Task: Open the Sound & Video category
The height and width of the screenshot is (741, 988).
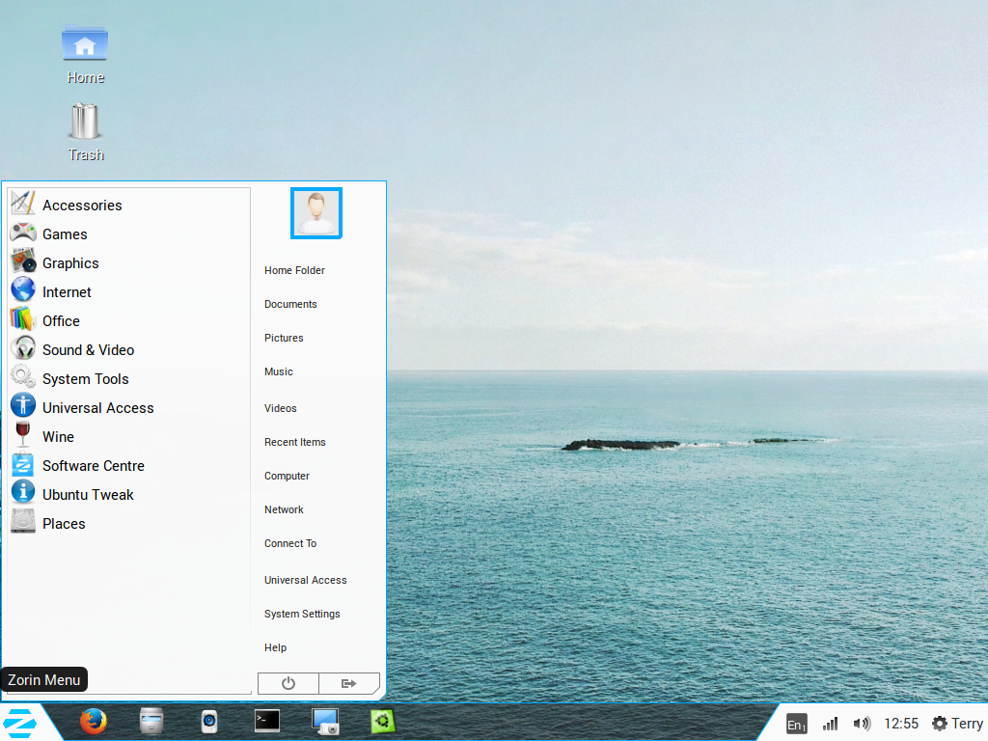Action: 88,350
